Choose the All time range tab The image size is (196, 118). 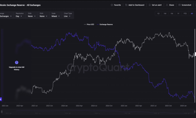coord(192,14)
